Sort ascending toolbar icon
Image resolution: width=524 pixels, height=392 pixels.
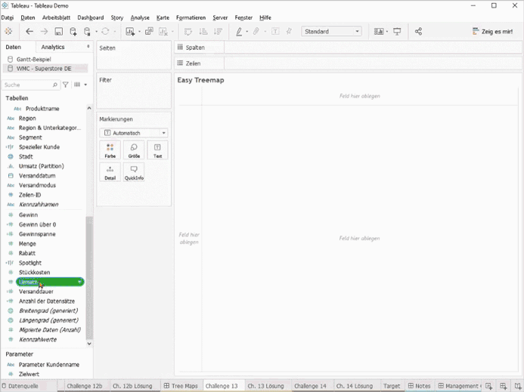pyautogui.click(x=203, y=32)
